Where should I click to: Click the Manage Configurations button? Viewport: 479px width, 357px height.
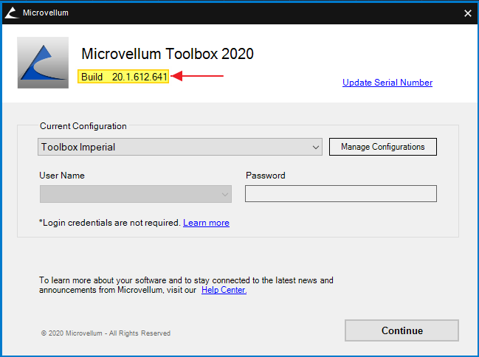tap(383, 147)
